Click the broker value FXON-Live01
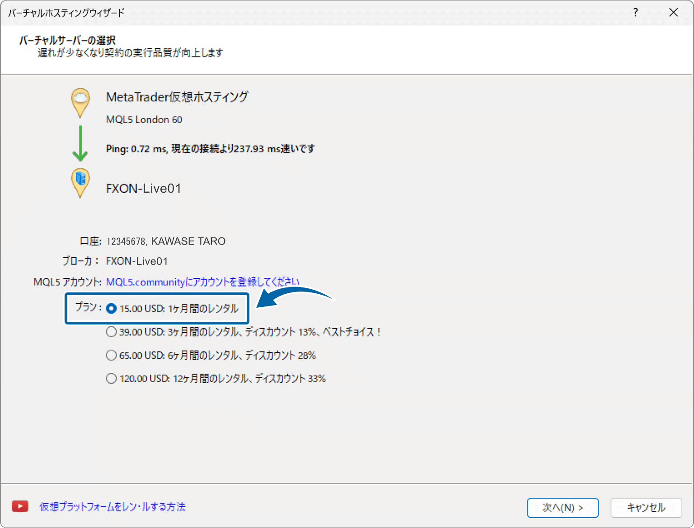The height and width of the screenshot is (528, 694). (137, 261)
